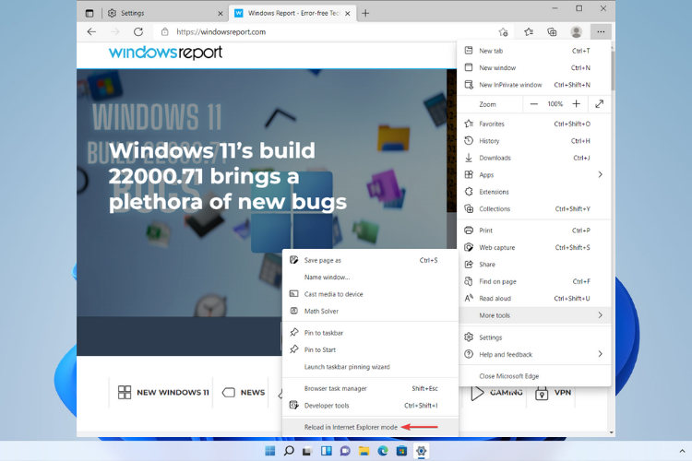Select the Windows Report tab
Viewport: 692px width, 461px height.
coord(292,13)
